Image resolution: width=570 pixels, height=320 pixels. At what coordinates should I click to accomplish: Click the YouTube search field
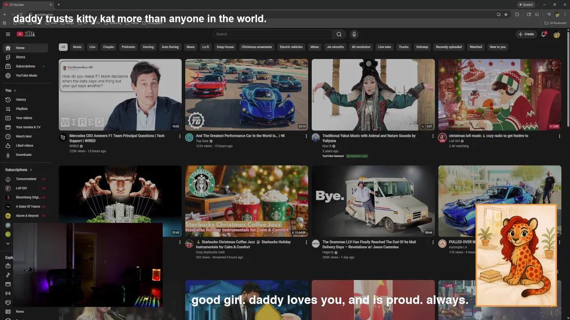pyautogui.click(x=273, y=34)
